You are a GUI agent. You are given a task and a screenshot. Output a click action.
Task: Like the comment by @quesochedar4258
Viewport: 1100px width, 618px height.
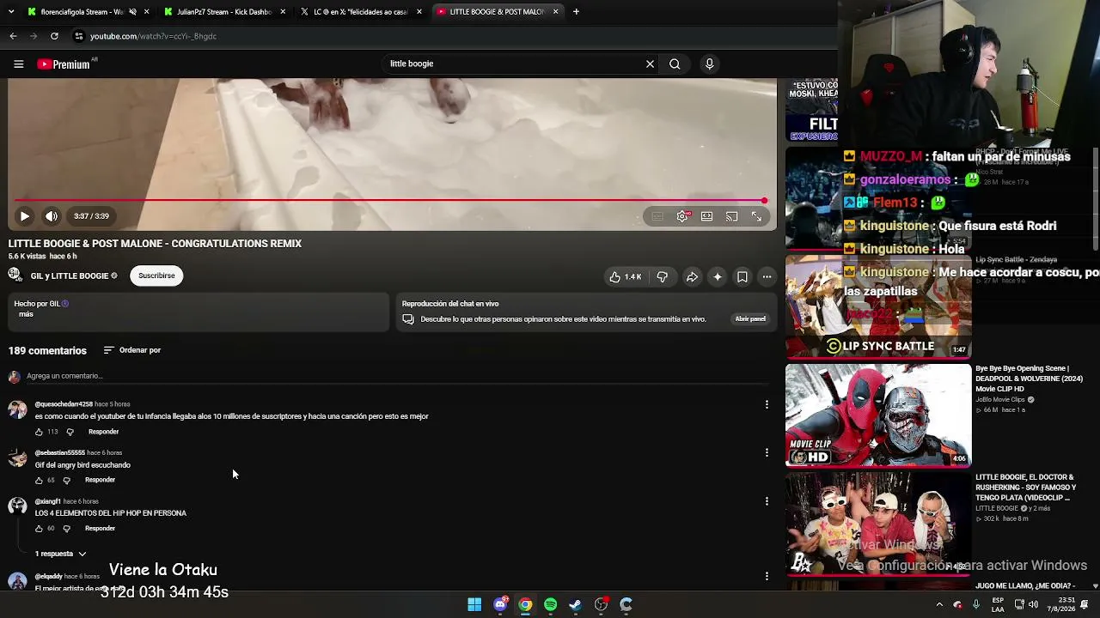point(39,432)
